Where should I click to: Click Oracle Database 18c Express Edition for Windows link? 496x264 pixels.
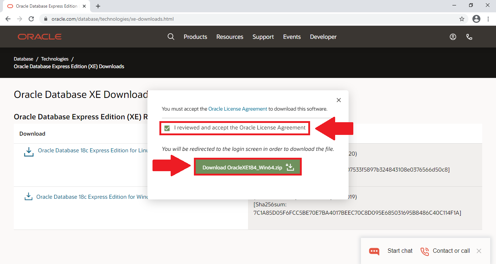click(x=92, y=197)
